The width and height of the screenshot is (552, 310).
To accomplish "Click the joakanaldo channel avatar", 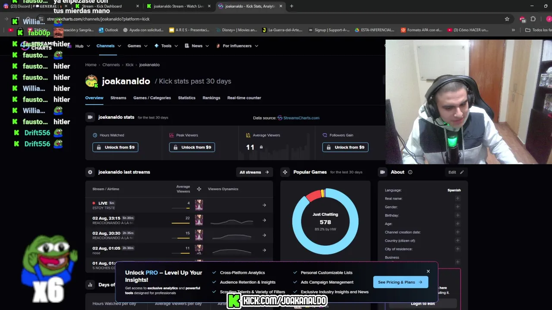I will pyautogui.click(x=91, y=81).
